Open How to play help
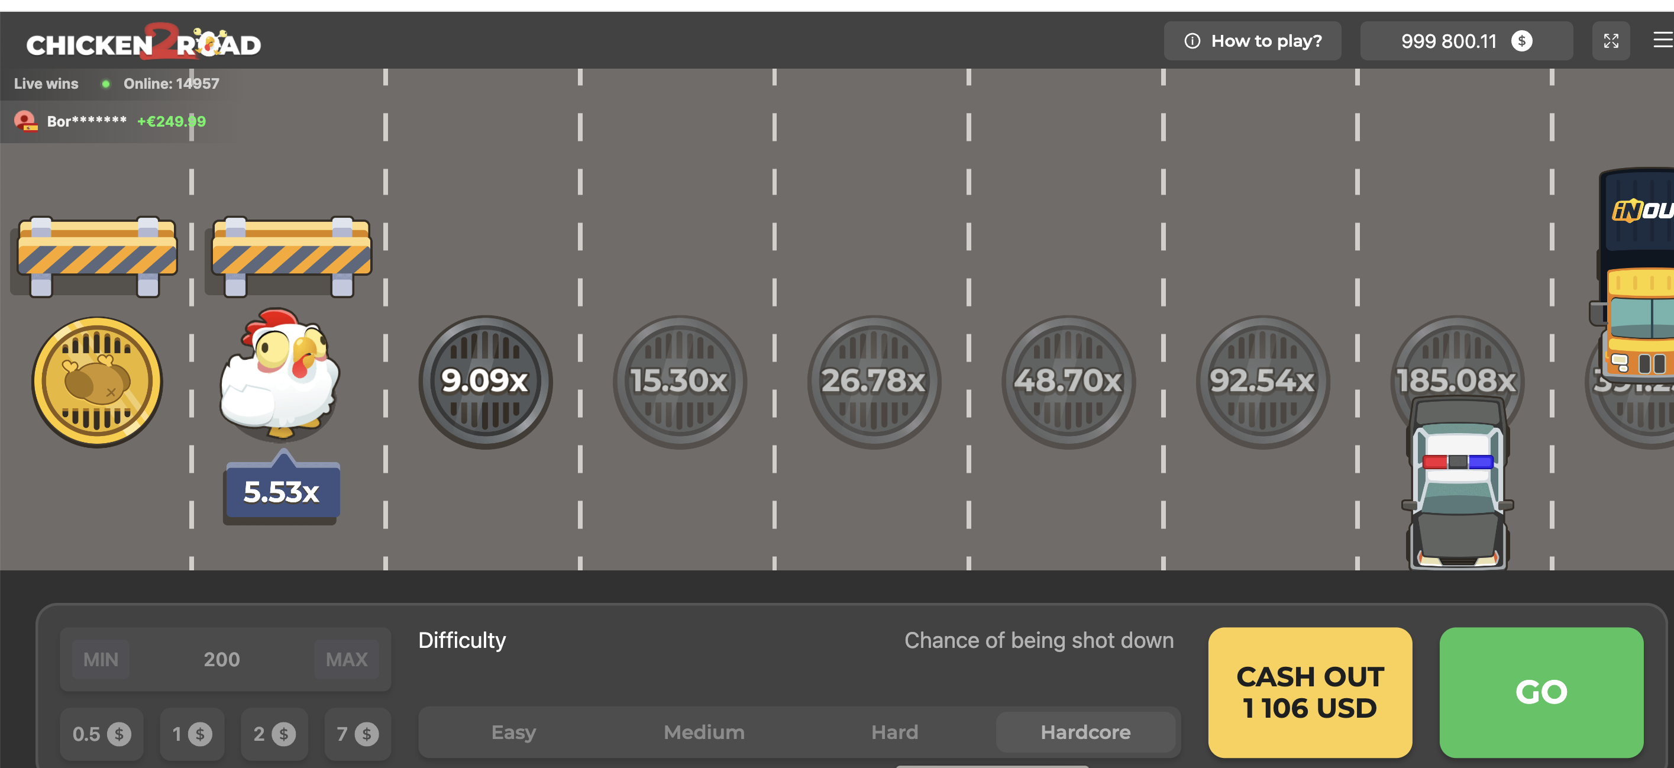The width and height of the screenshot is (1674, 768). point(1252,41)
